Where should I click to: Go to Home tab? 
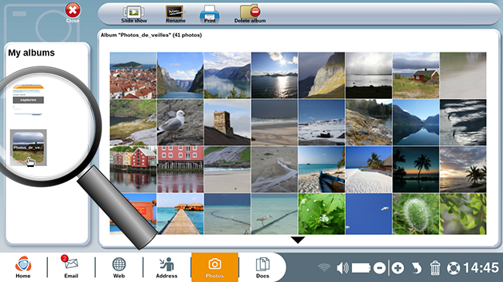pyautogui.click(x=23, y=267)
